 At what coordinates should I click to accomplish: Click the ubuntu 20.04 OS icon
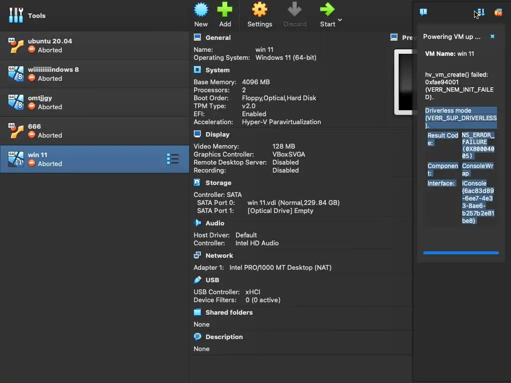click(16, 45)
